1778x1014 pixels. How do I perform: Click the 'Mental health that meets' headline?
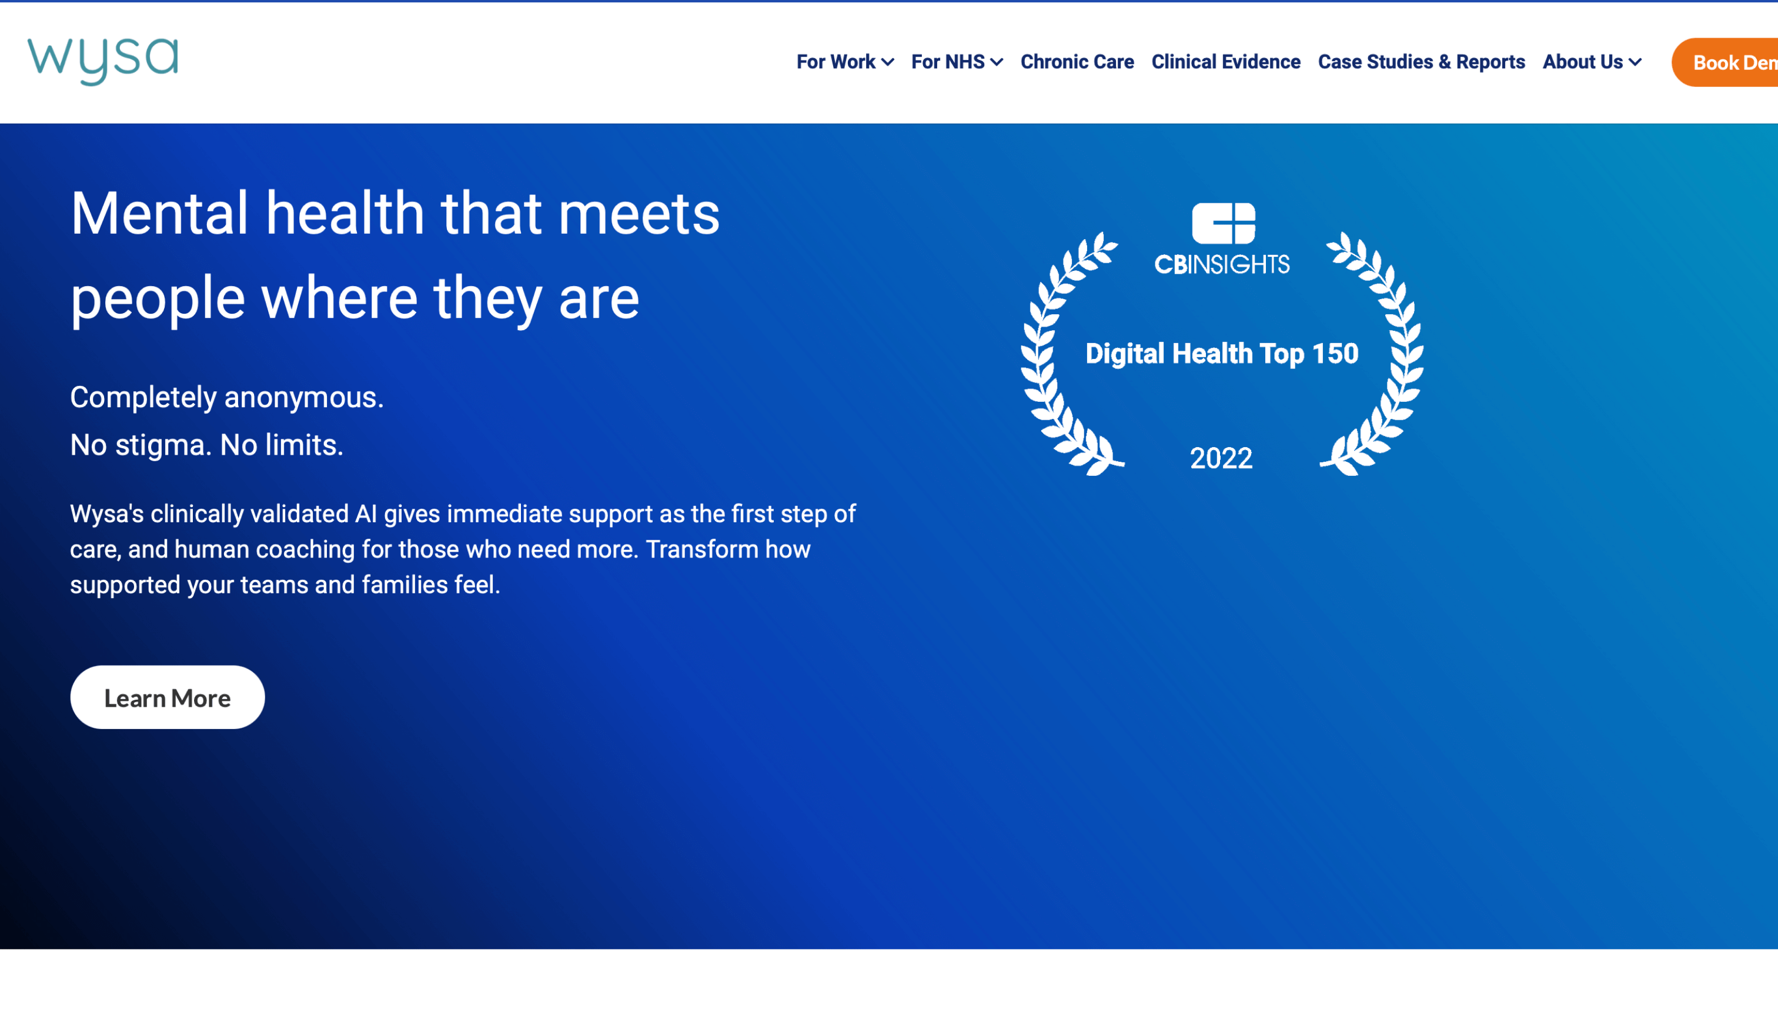pos(395,213)
